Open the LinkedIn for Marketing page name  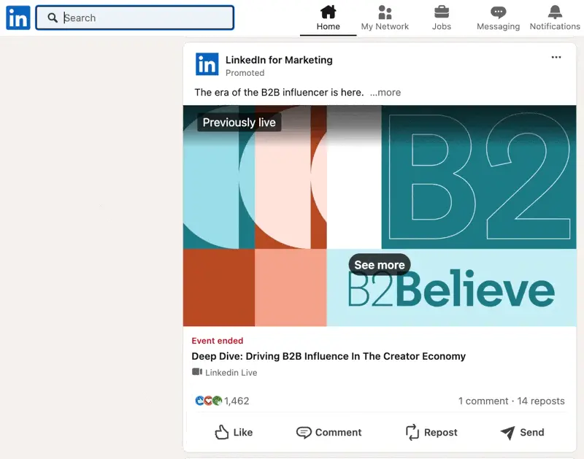click(279, 60)
